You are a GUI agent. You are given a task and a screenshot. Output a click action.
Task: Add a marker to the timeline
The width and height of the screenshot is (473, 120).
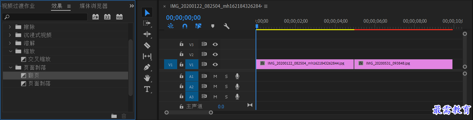pos(212,26)
